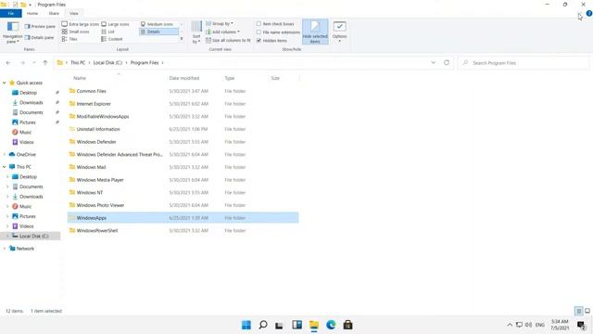Refresh the Program Files folder
This screenshot has width=593, height=334.
pos(447,63)
